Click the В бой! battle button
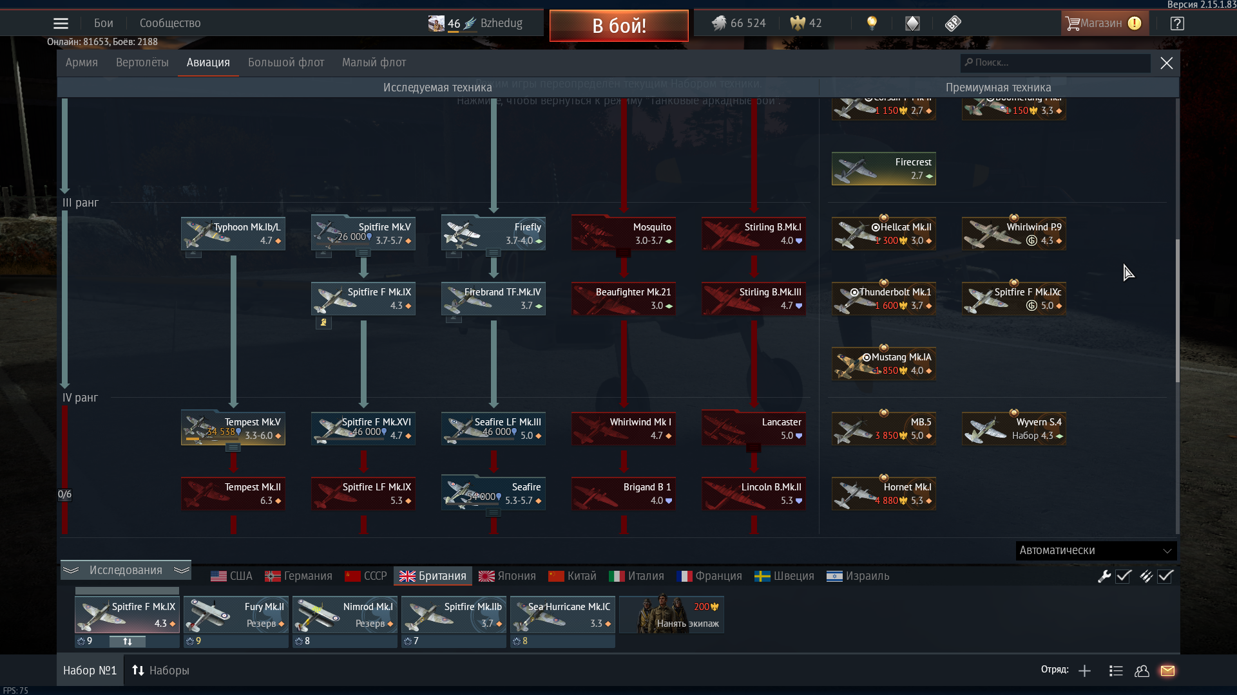1237x695 pixels. (619, 26)
